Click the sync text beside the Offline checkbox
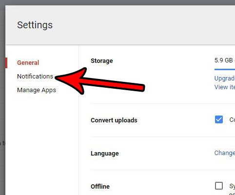235x195 pixels. [x=232, y=186]
